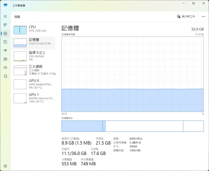Click the memory usage graph
The width and height of the screenshot is (209, 171).
133,74
